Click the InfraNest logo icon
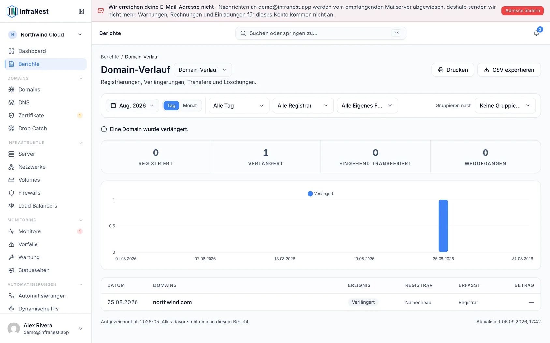550x343 pixels. coord(12,11)
